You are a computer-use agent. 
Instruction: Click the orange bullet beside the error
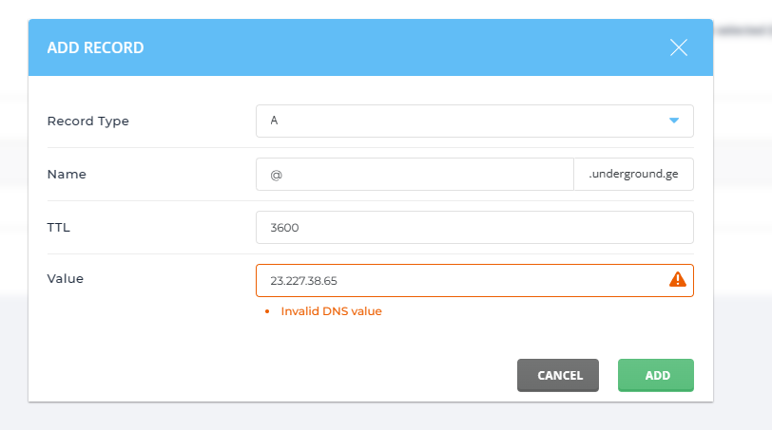269,311
